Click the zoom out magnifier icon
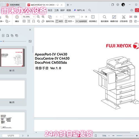The image size is (139, 139). point(38,17)
